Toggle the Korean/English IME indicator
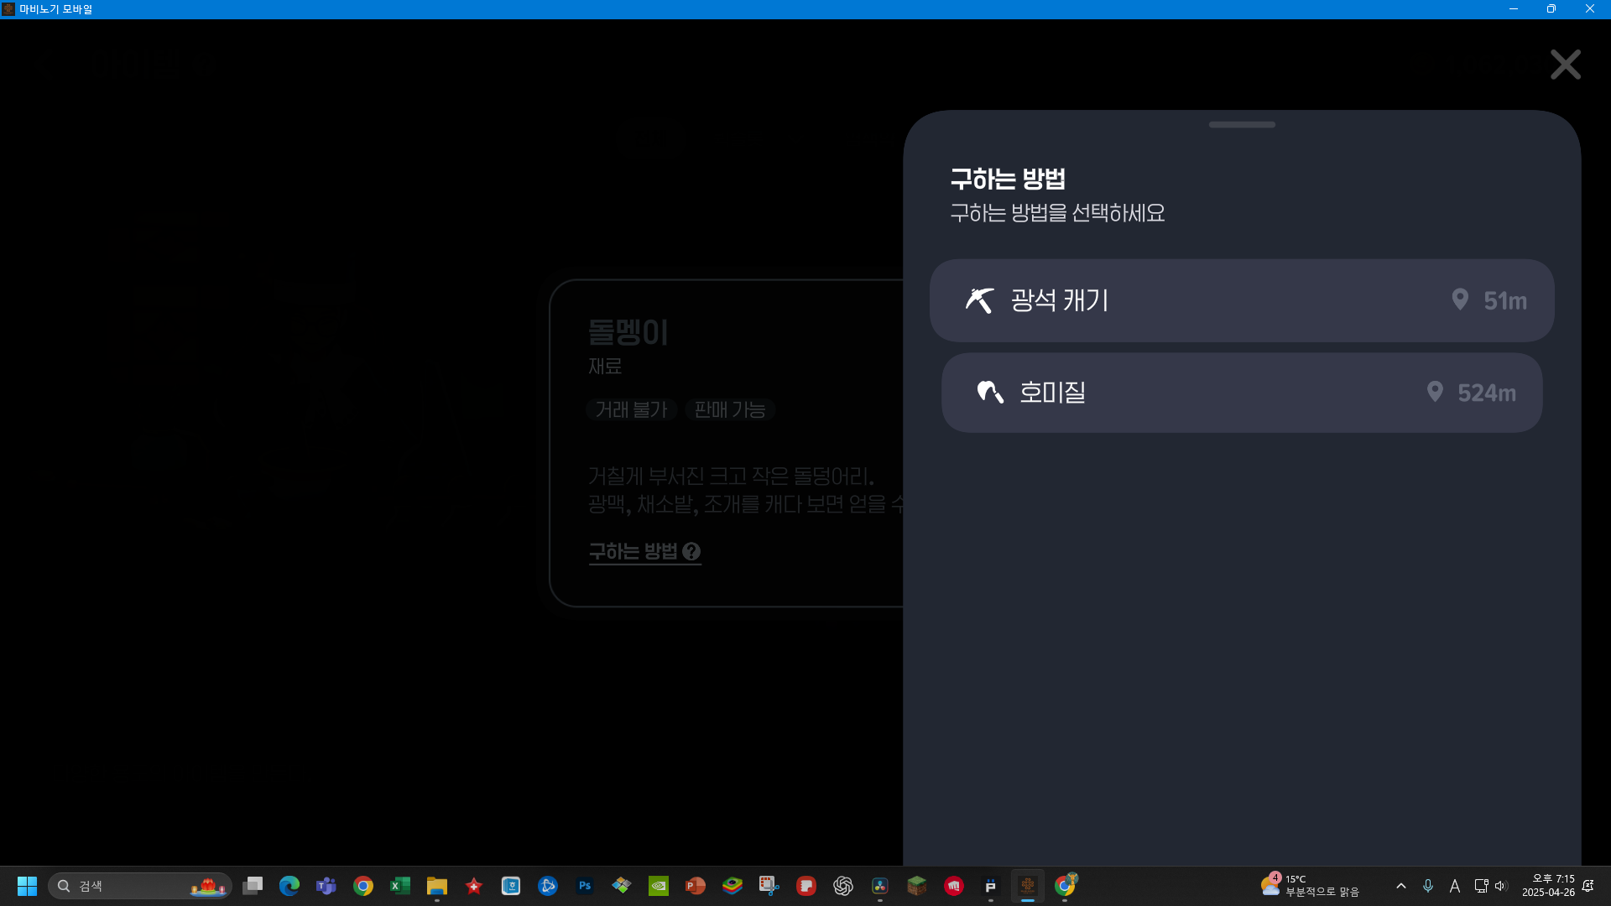 (x=1454, y=886)
